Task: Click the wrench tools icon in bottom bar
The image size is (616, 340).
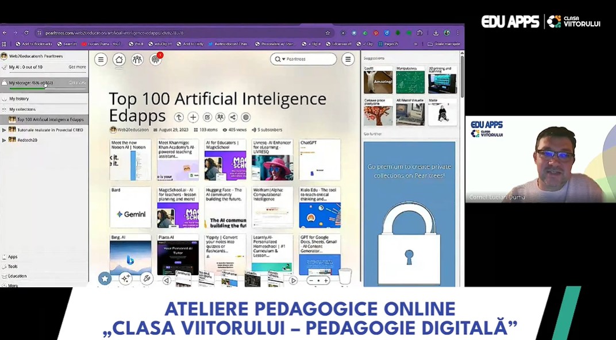Action: 147,279
